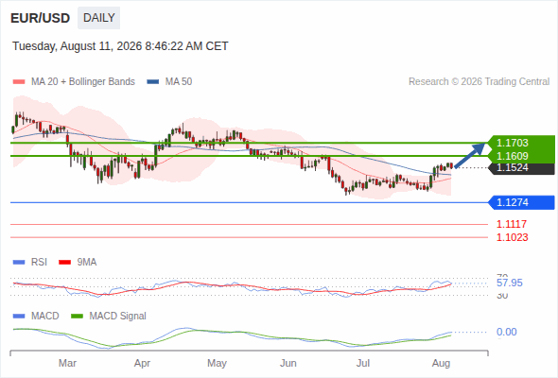
Task: Click the RSI value 57.95
Action: click(x=510, y=283)
